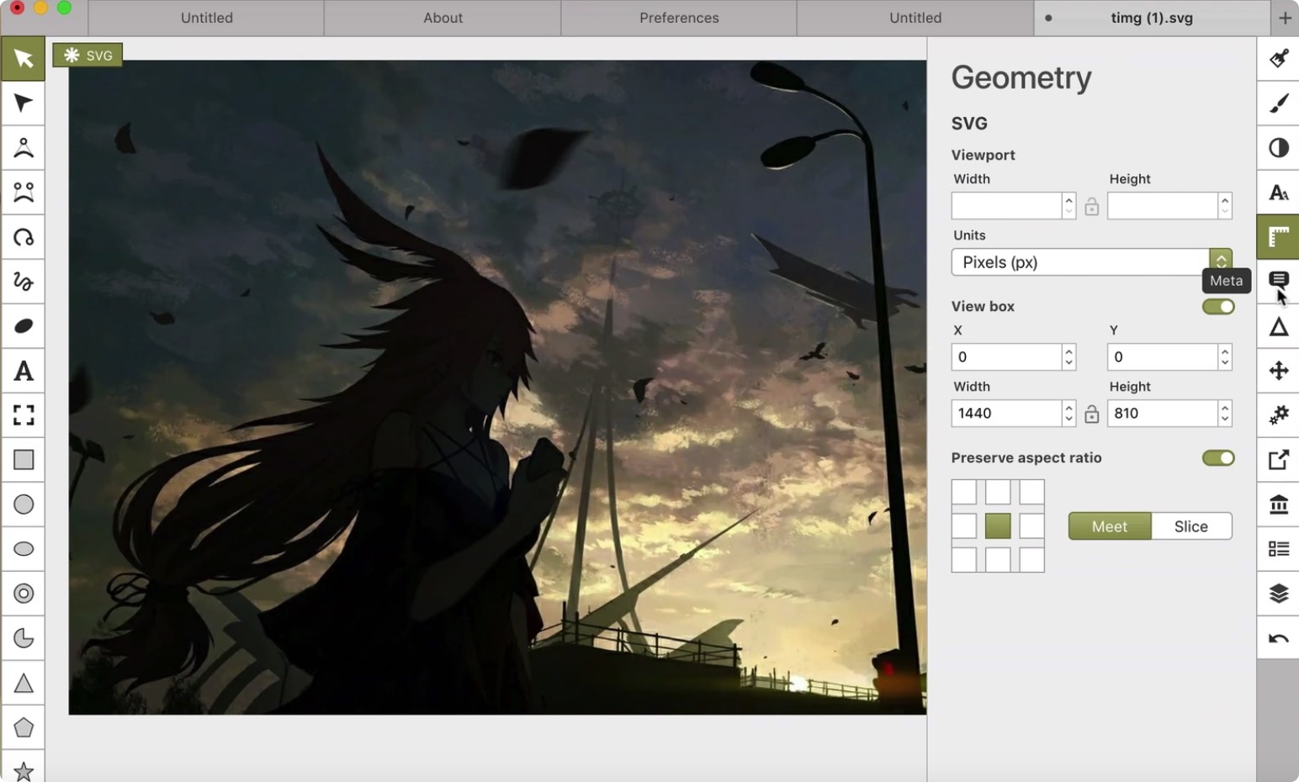Select the Ellipse tool
Viewport: 1299px width, 782px height.
point(23,549)
